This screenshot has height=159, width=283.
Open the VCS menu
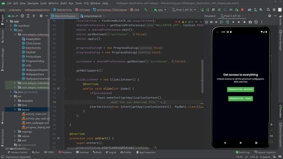pyautogui.click(x=86, y=3)
